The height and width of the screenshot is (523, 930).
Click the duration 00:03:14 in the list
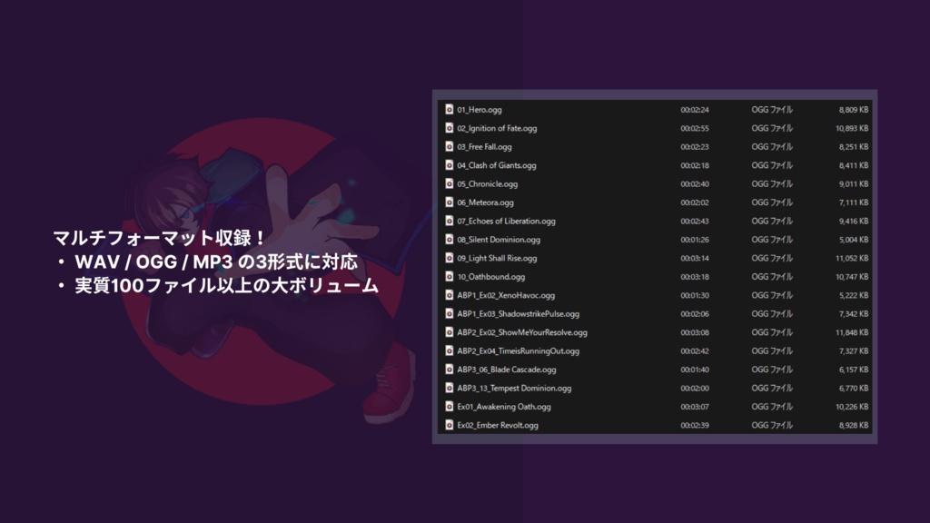click(x=695, y=258)
